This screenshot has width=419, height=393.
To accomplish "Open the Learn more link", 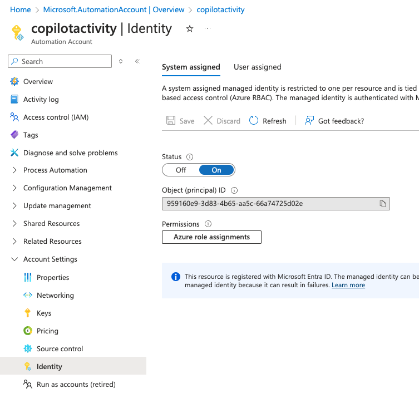I will (x=348, y=285).
